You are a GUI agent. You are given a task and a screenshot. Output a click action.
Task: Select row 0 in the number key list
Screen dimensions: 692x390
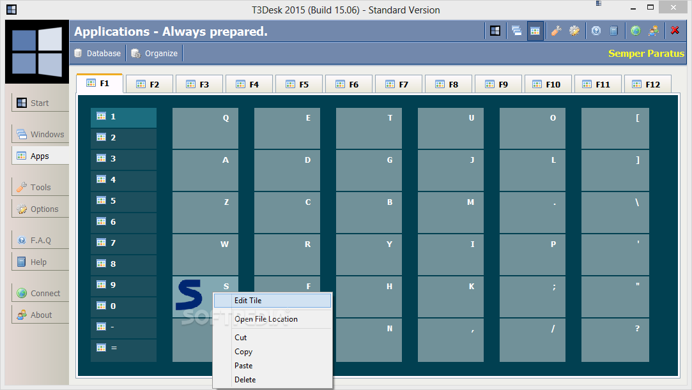(x=123, y=307)
